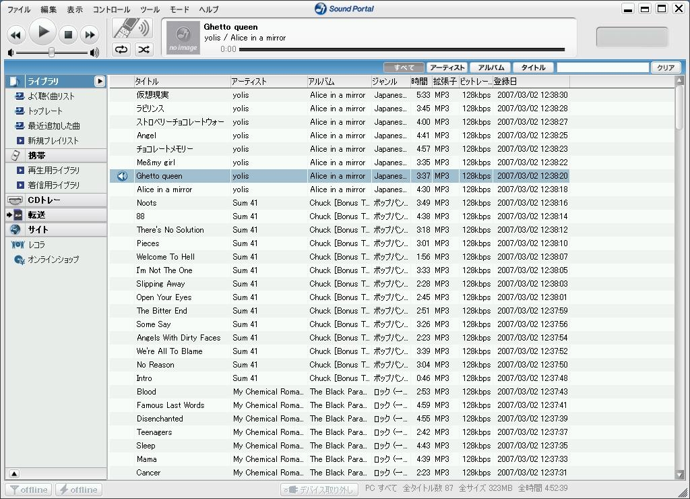Click the track list scrollbar up arrow

[x=680, y=80]
